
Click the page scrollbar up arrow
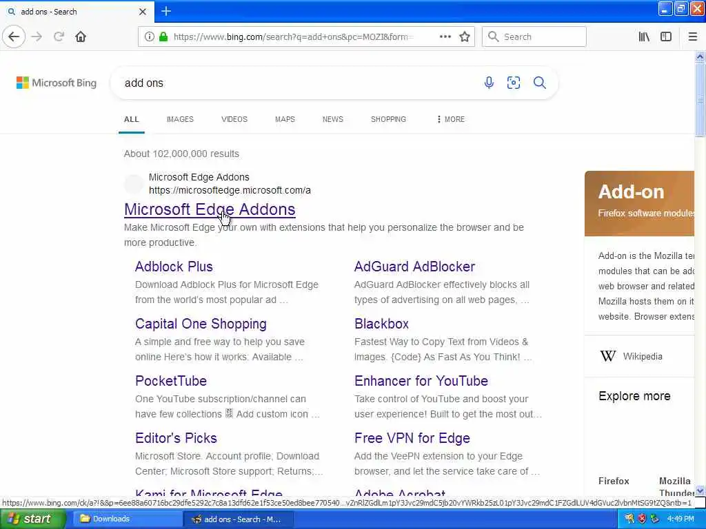[700, 56]
